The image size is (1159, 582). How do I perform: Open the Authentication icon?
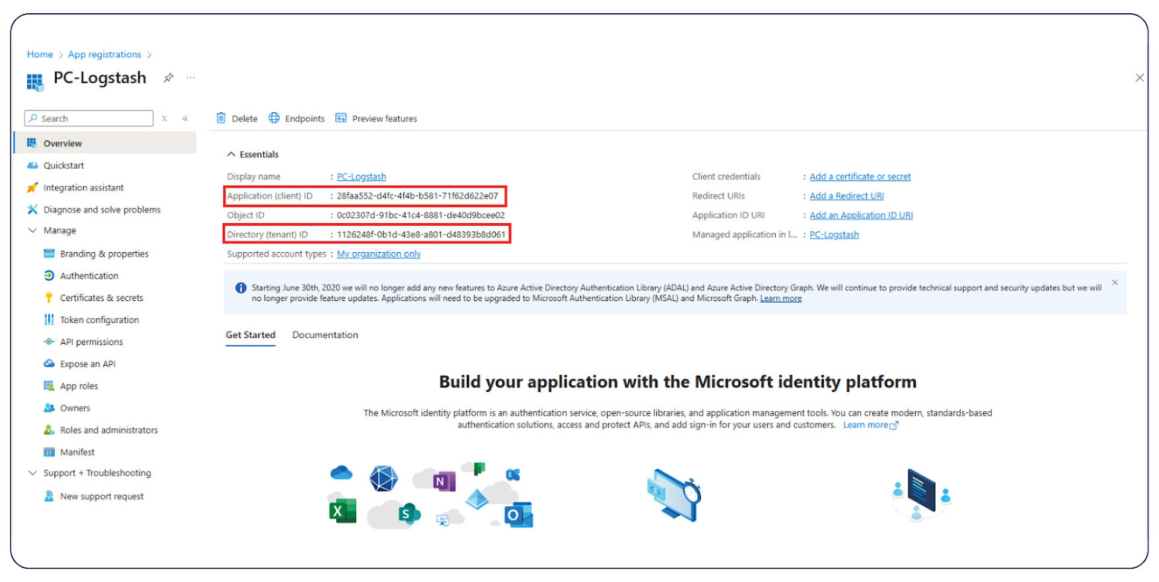49,276
